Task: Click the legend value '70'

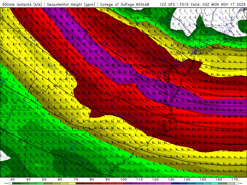Action: pyautogui.click(x=76, y=179)
